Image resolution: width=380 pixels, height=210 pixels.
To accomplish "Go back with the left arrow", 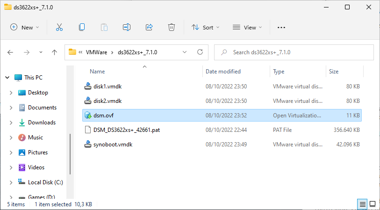I will pyautogui.click(x=10, y=52).
